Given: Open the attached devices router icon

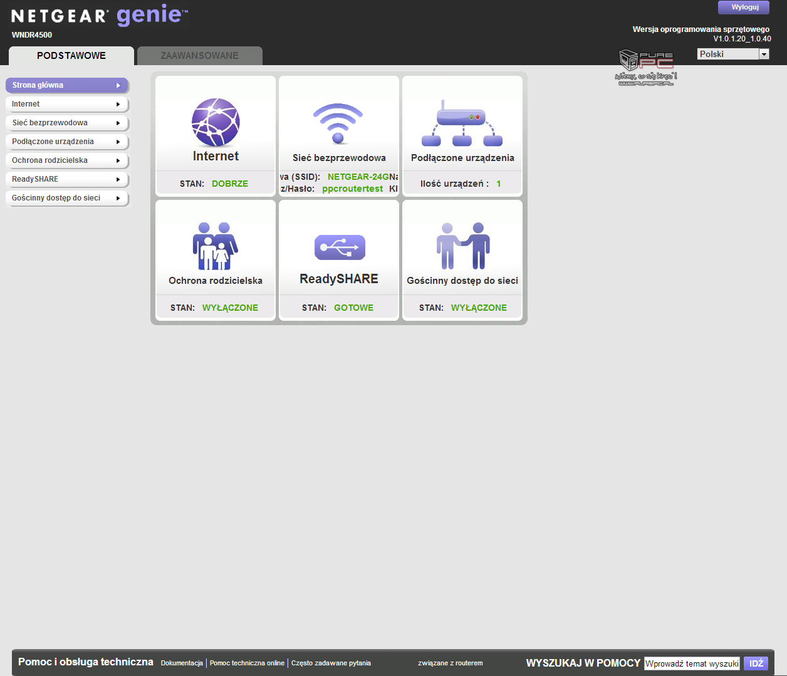Looking at the screenshot, I should point(462,123).
